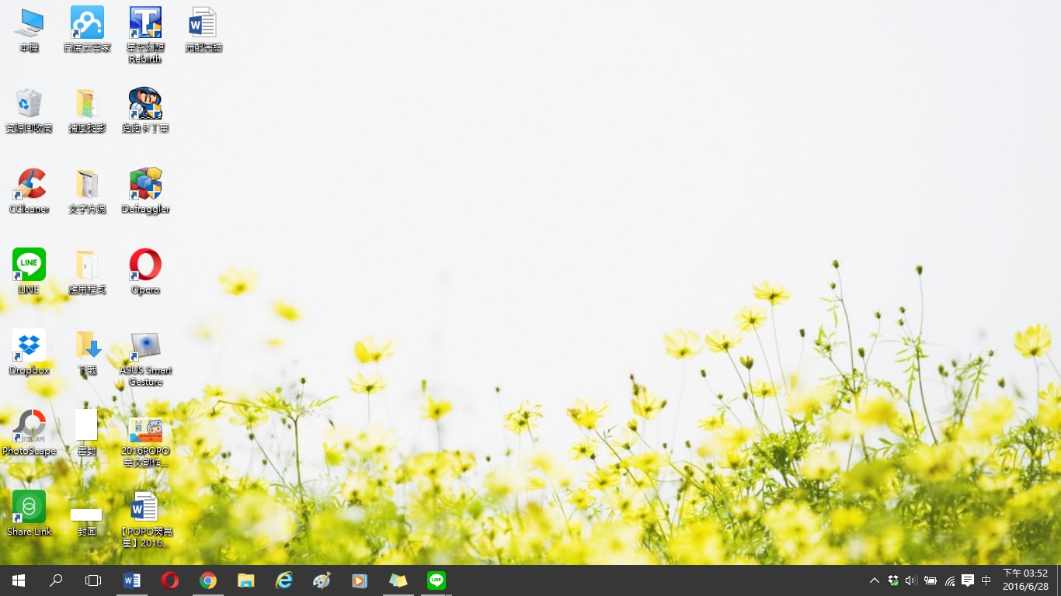Toggle the 中 input method indicator
The image size is (1061, 596).
[986, 580]
